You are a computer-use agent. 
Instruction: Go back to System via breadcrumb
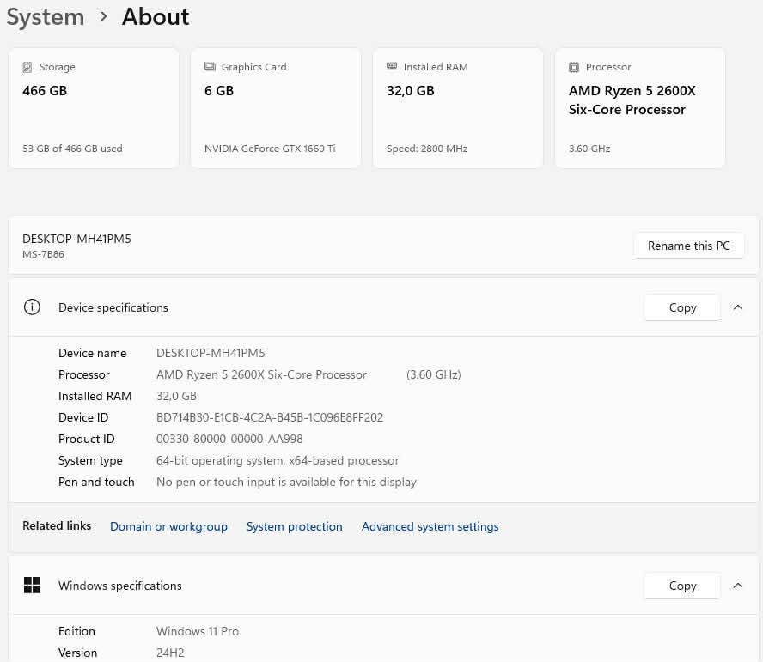coord(46,17)
